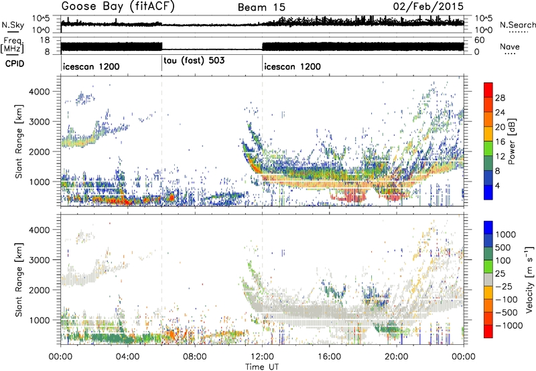Click the '1000' tick on Velocity colorbar
The image size is (536, 371).
506,234
